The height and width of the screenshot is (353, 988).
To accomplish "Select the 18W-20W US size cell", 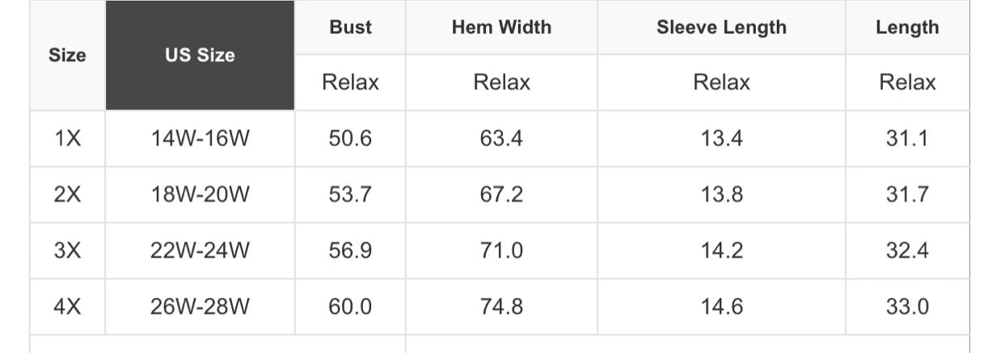I will pos(200,195).
